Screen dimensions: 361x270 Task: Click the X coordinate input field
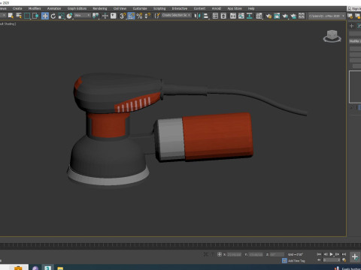coord(234,254)
